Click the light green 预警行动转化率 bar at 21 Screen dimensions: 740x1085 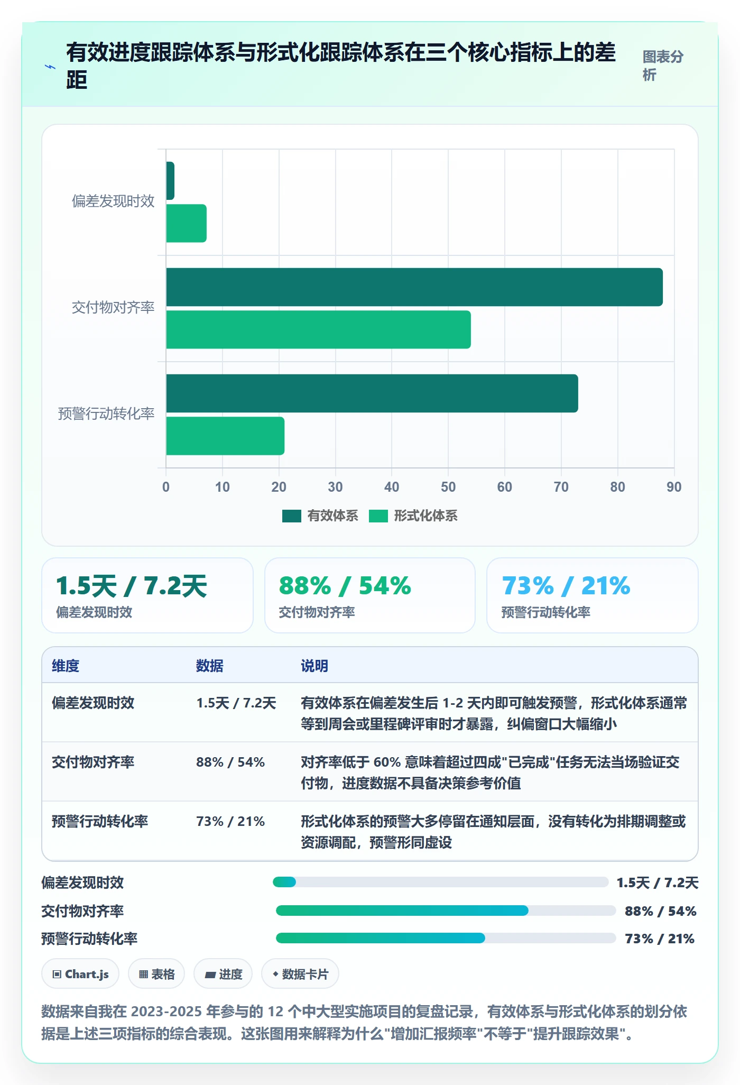[x=225, y=436]
